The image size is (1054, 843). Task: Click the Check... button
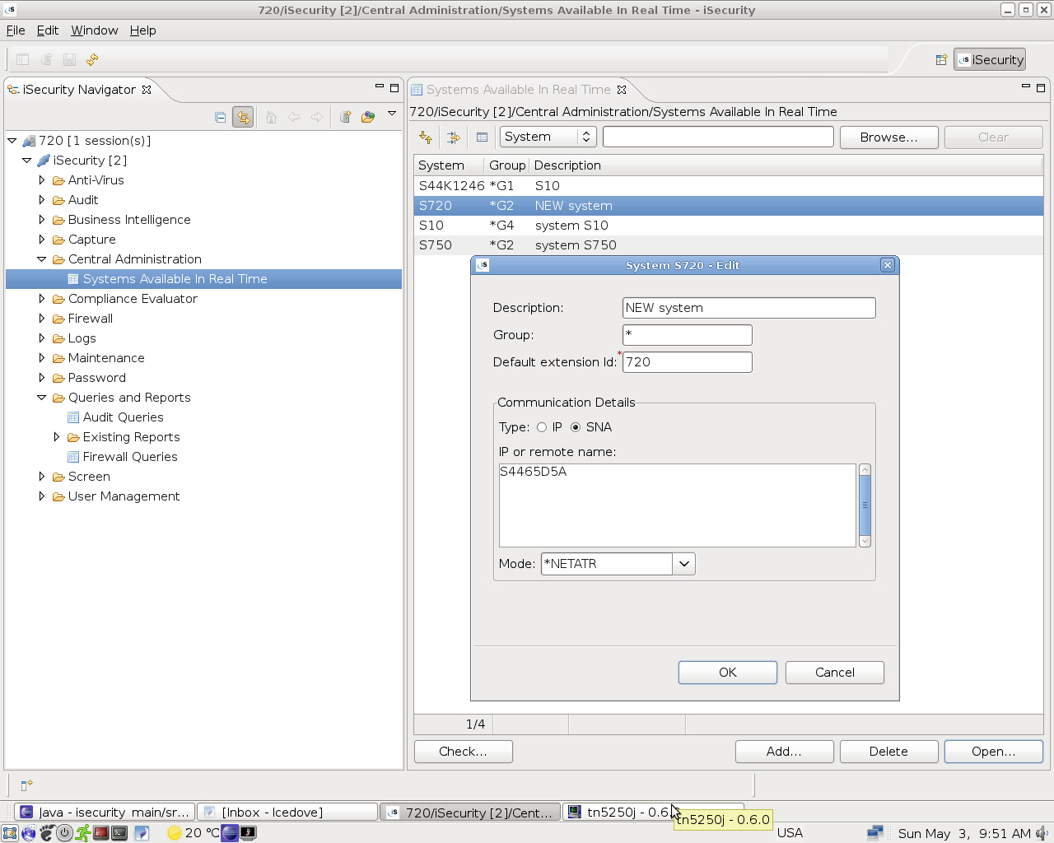464,752
